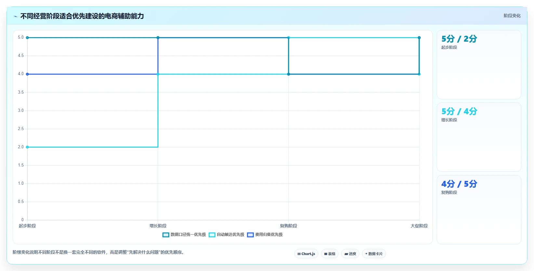Click the 3.5 y-axis label
Image resolution: width=534 pixels, height=271 pixels.
(21, 92)
